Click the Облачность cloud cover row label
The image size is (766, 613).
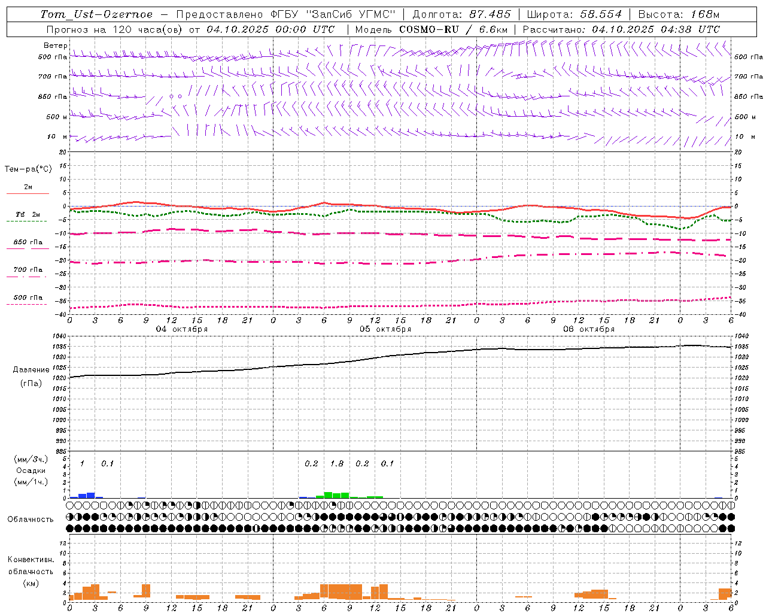[31, 520]
